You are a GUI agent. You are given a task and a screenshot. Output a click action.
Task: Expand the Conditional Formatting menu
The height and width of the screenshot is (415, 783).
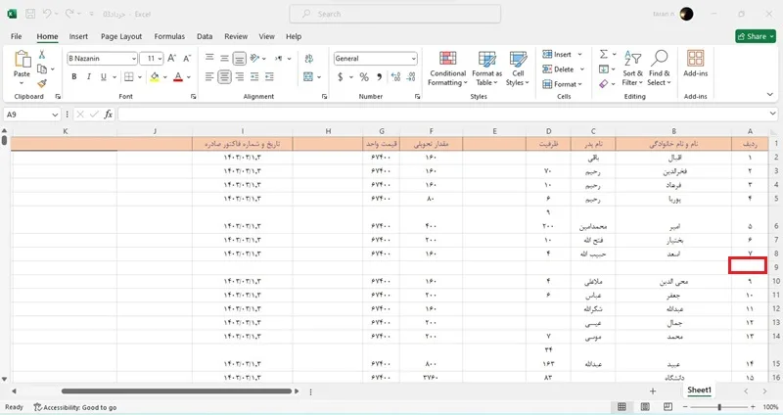pos(448,69)
